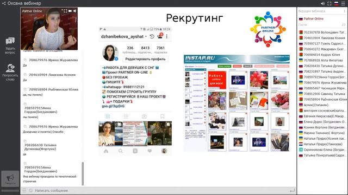Image resolution: width=348 pixels, height=195 pixels.
Task: Click the 'Рекрутинг' slide heading
Action: click(195, 18)
